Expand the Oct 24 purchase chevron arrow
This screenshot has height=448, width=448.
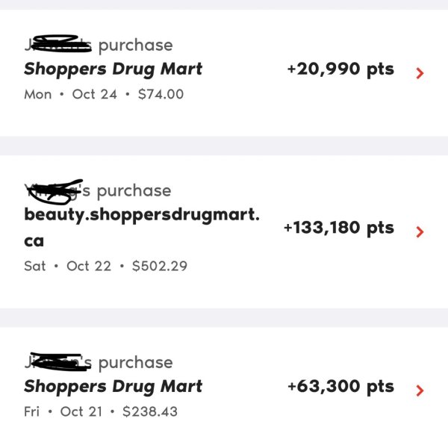pyautogui.click(x=420, y=72)
